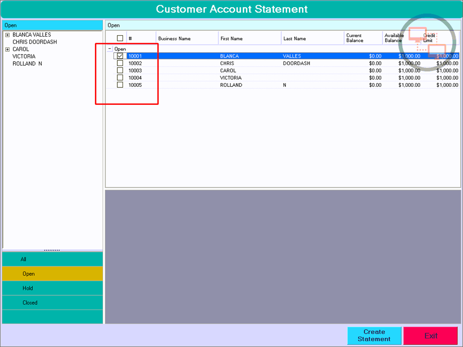Click the splitter grip below the customer tree
This screenshot has width=463, height=347.
coord(52,250)
